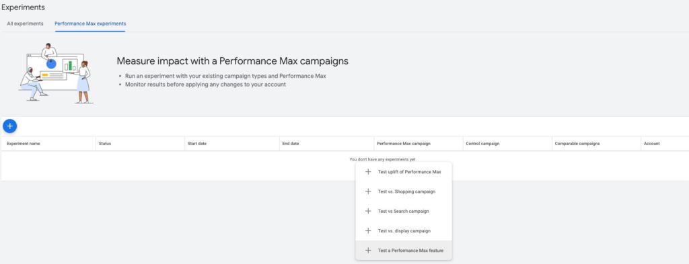
Task: Select Test vs. Shopping campaign option
Action: pyautogui.click(x=404, y=191)
